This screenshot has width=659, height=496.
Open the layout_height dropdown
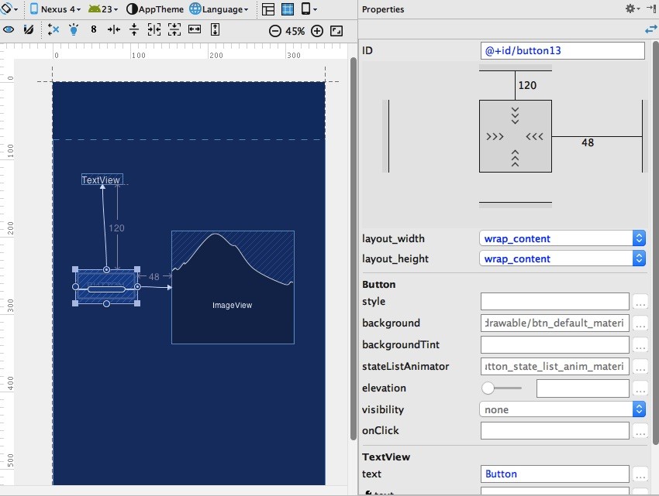pos(562,258)
